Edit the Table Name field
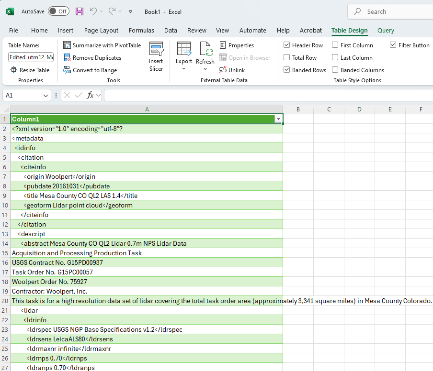Viewport: 433px width, 371px height. (30, 57)
